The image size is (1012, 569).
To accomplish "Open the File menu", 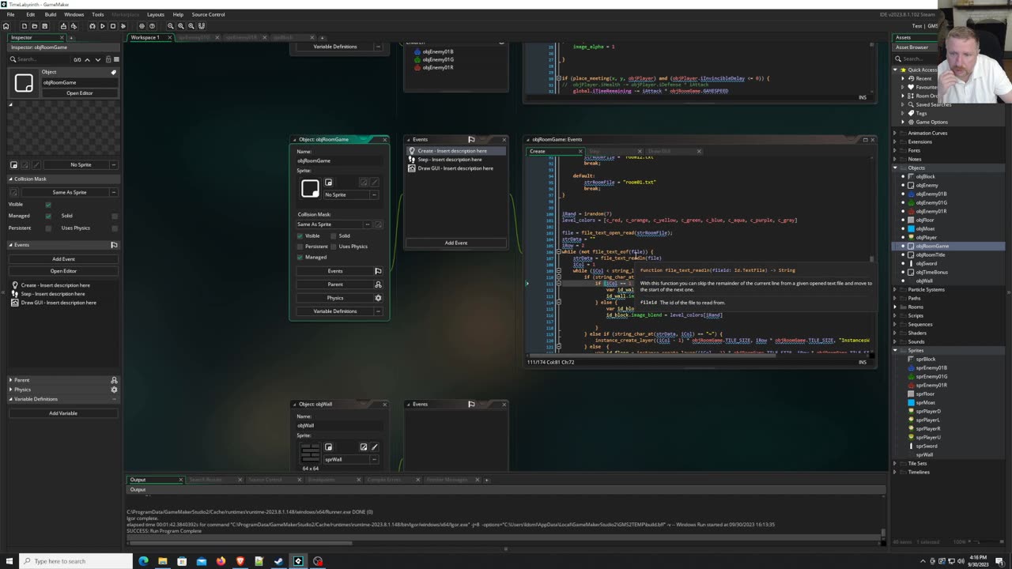I will [11, 14].
